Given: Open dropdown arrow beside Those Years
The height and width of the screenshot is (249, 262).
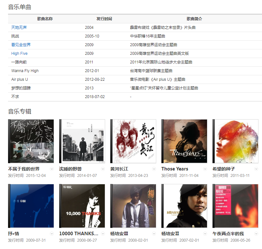Looking at the screenshot, I should [205, 169].
